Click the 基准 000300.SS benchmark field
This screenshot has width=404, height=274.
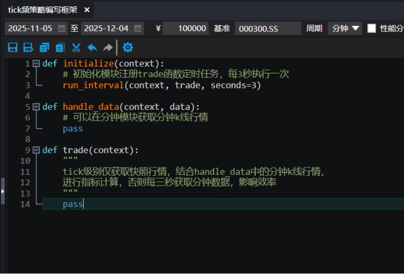click(268, 28)
